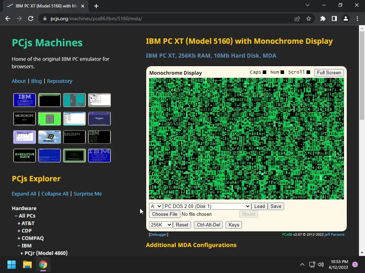Expand the AT&T tree node
The height and width of the screenshot is (273, 365).
point(26,223)
